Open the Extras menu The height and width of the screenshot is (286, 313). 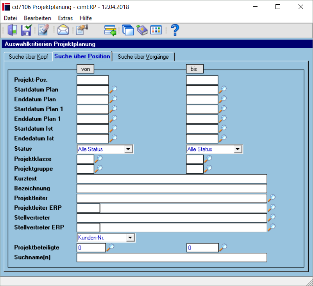[65, 18]
